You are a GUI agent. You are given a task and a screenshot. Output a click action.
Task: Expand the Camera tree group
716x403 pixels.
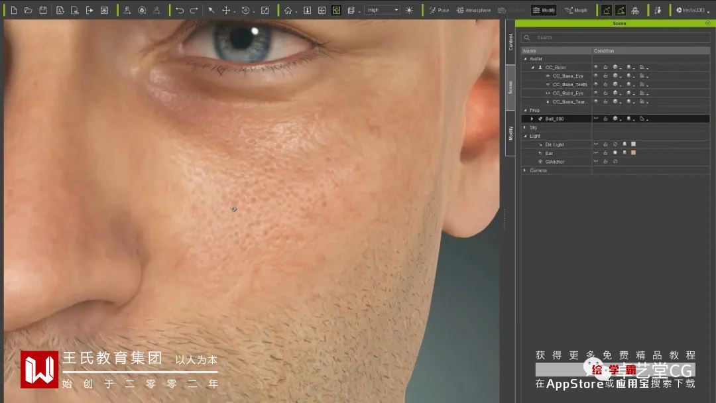point(524,170)
